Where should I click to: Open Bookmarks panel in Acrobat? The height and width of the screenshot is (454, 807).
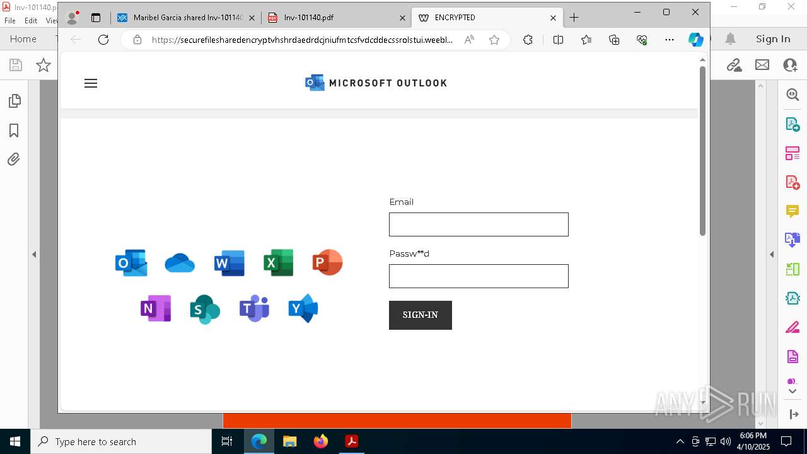click(x=14, y=131)
